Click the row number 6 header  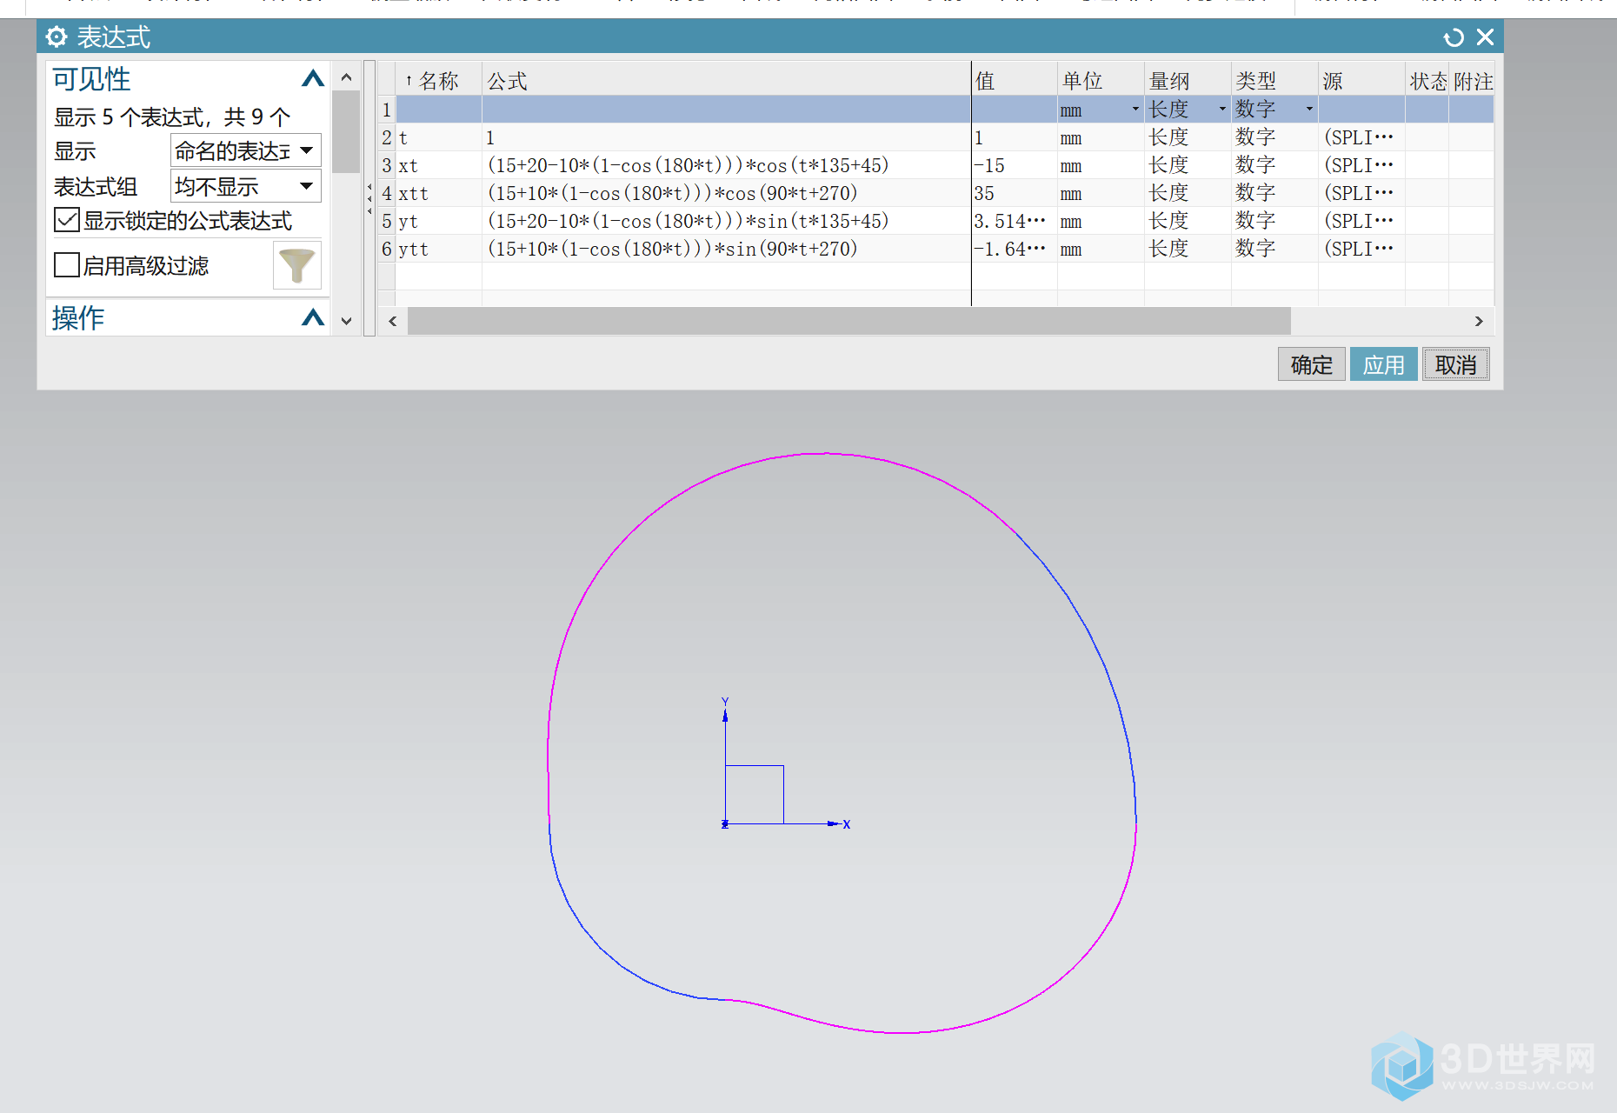coord(387,249)
